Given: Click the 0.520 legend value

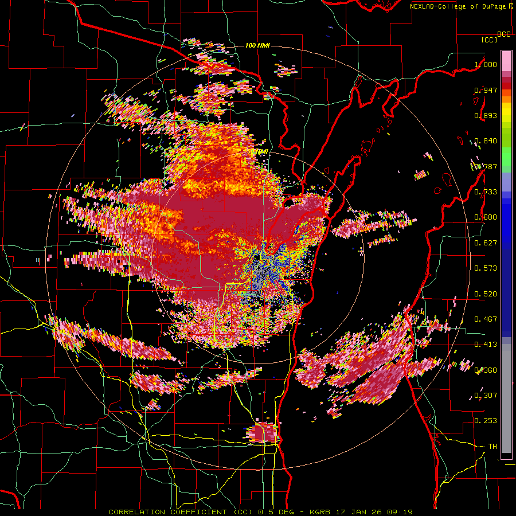Looking at the screenshot, I should point(486,294).
